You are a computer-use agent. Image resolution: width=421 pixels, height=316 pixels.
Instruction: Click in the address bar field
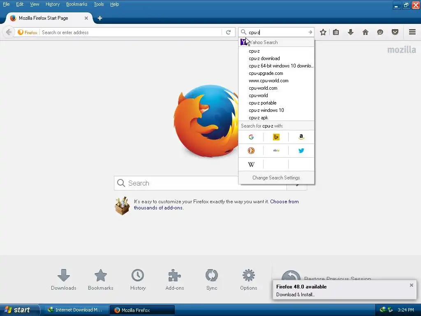click(x=131, y=32)
